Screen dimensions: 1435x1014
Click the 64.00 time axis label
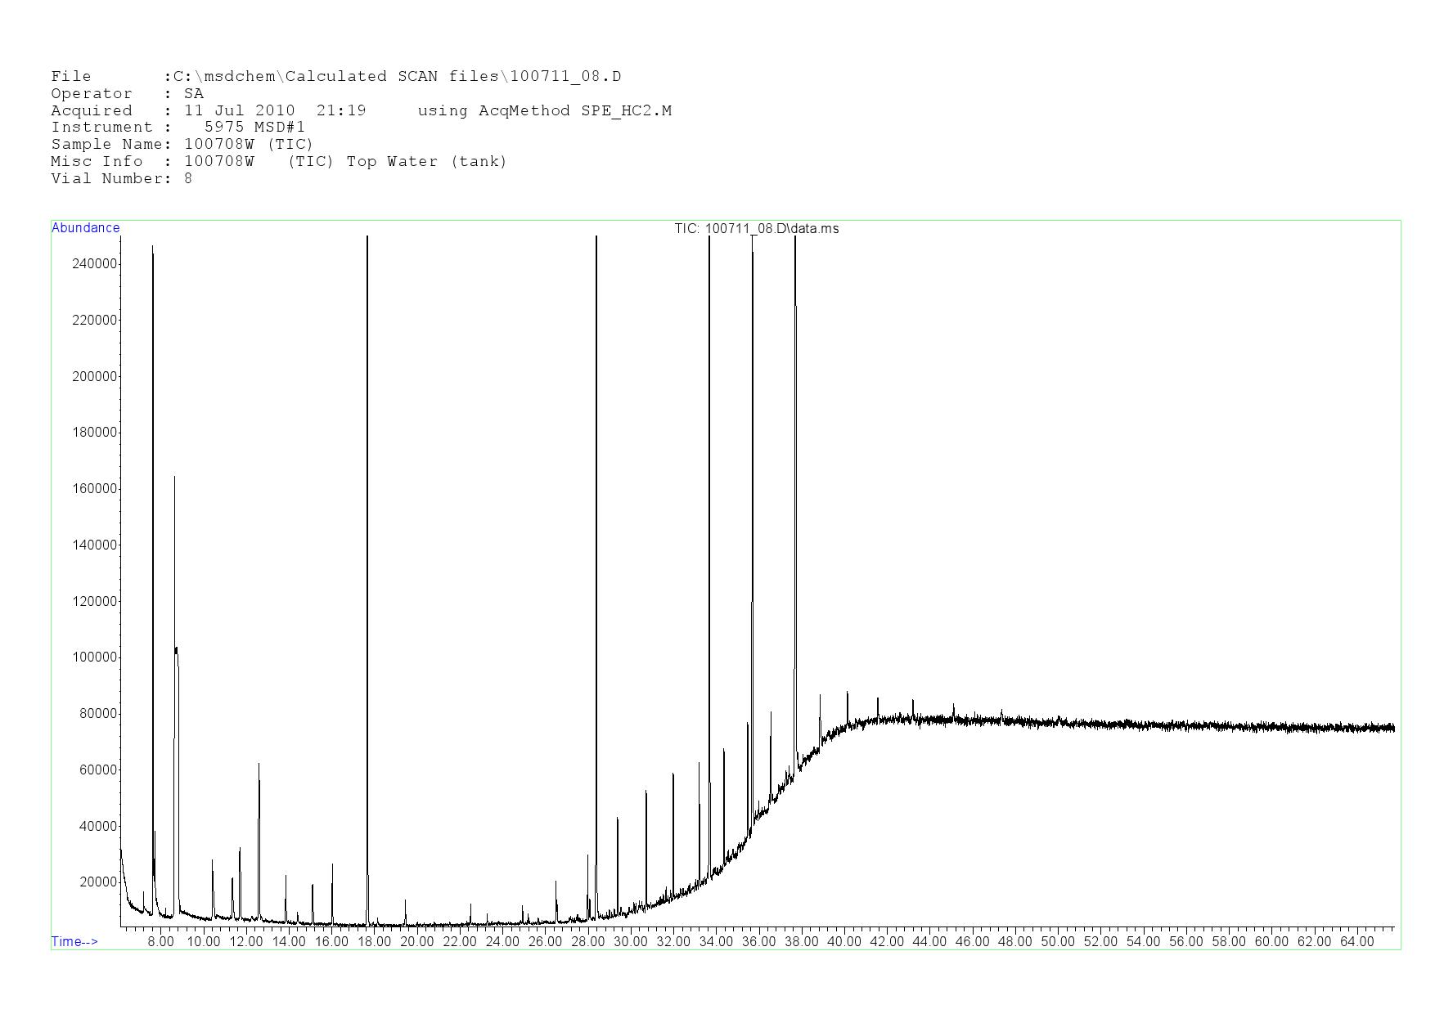pos(1356,942)
